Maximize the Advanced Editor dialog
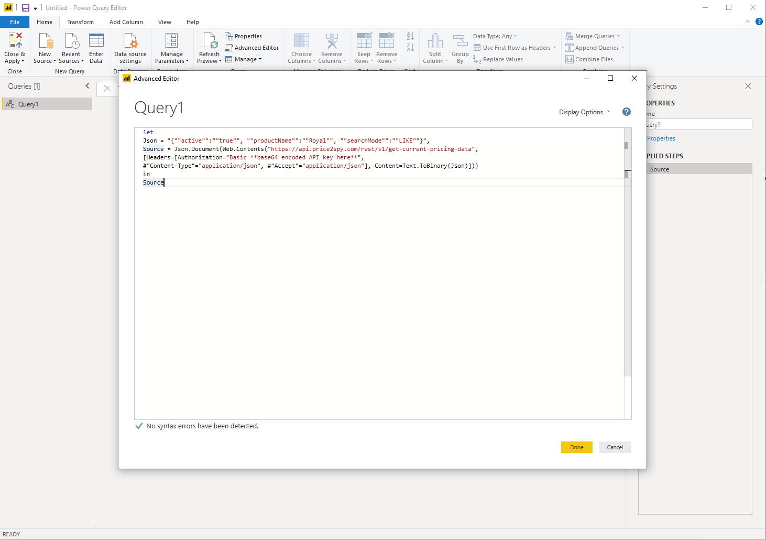 610,78
